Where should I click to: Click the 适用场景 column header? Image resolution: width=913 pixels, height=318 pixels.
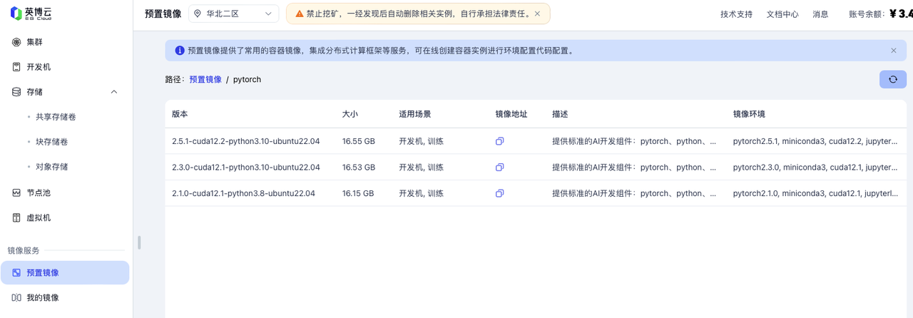point(415,114)
